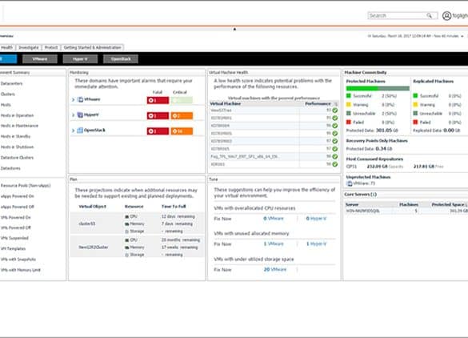
Task: Select the blue All filter button
Action: point(8,59)
